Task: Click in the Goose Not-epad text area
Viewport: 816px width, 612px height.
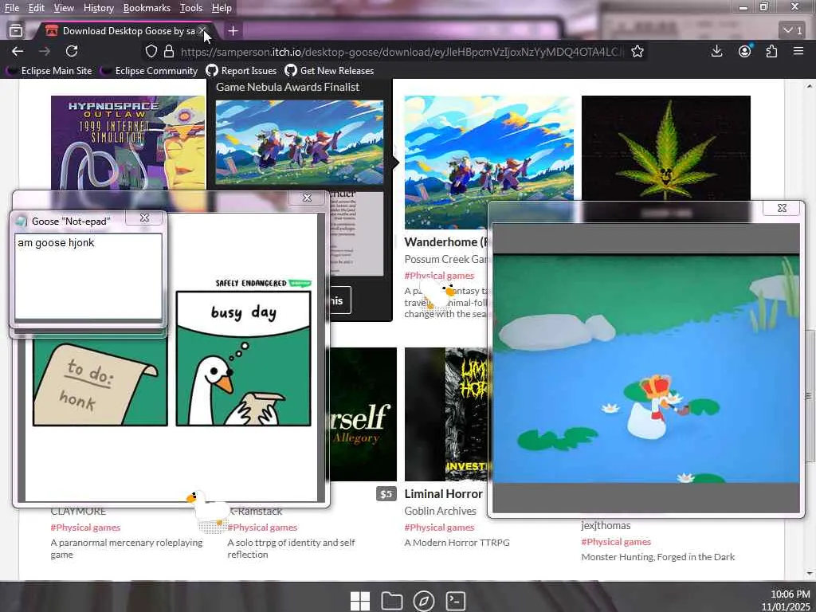Action: point(88,276)
